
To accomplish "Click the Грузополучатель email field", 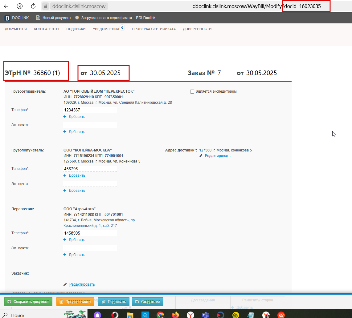I will [x=90, y=184].
